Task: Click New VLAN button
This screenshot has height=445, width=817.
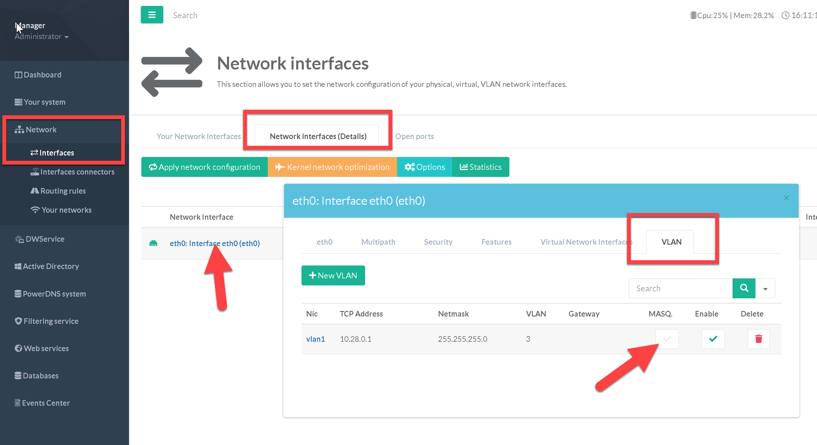Action: [x=333, y=275]
